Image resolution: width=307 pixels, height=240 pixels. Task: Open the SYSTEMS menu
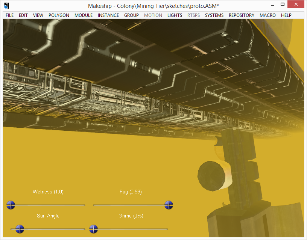tap(214, 15)
